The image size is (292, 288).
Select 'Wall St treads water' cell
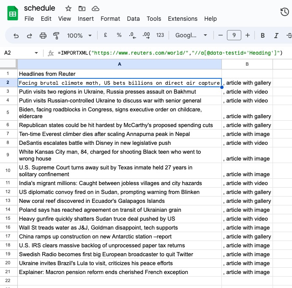click(120, 227)
